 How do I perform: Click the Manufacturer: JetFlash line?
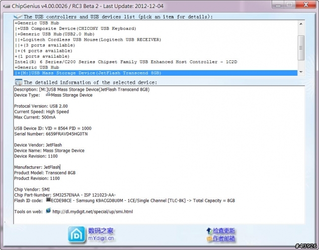click(x=37, y=167)
